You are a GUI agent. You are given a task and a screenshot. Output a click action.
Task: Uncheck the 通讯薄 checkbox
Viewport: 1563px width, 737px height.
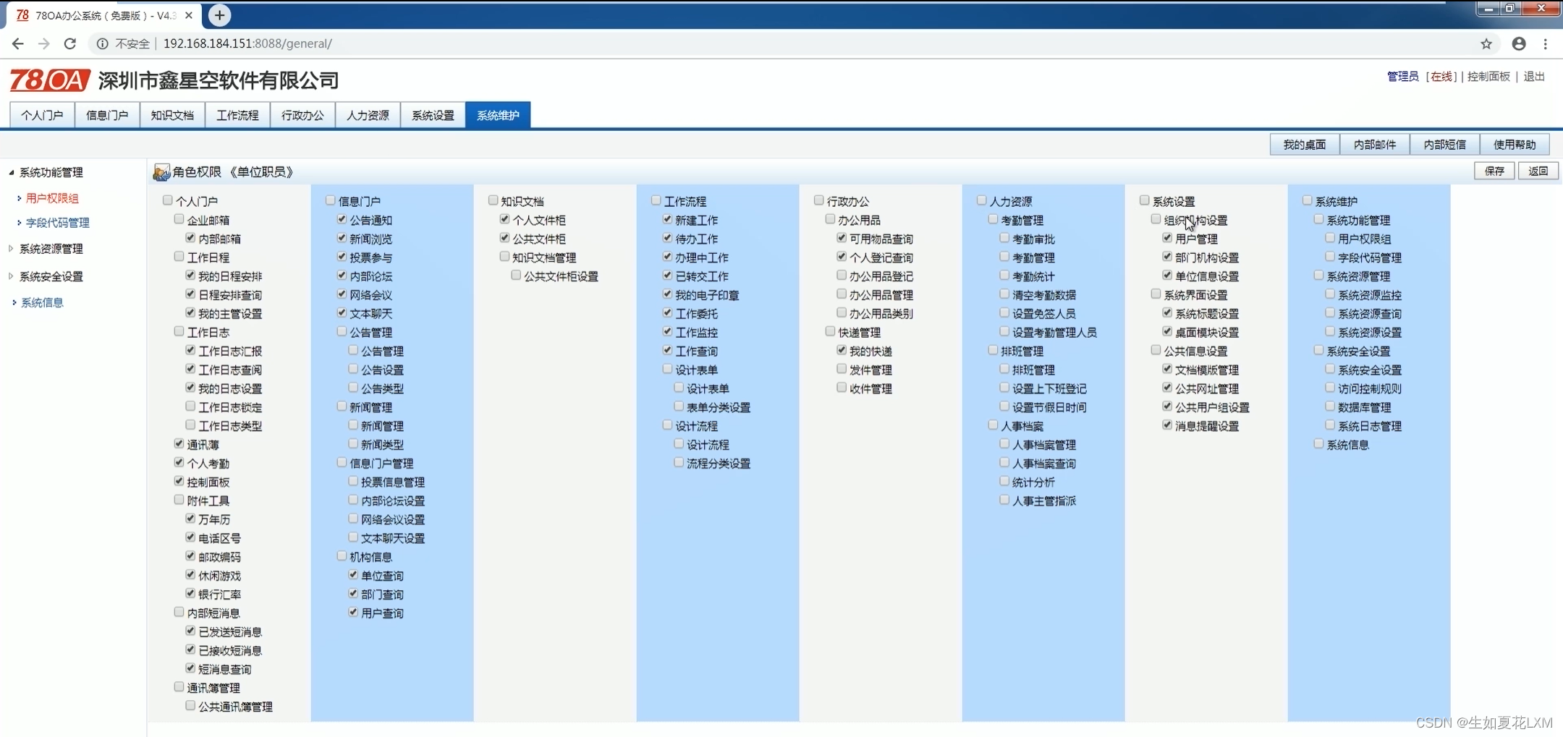[179, 443]
